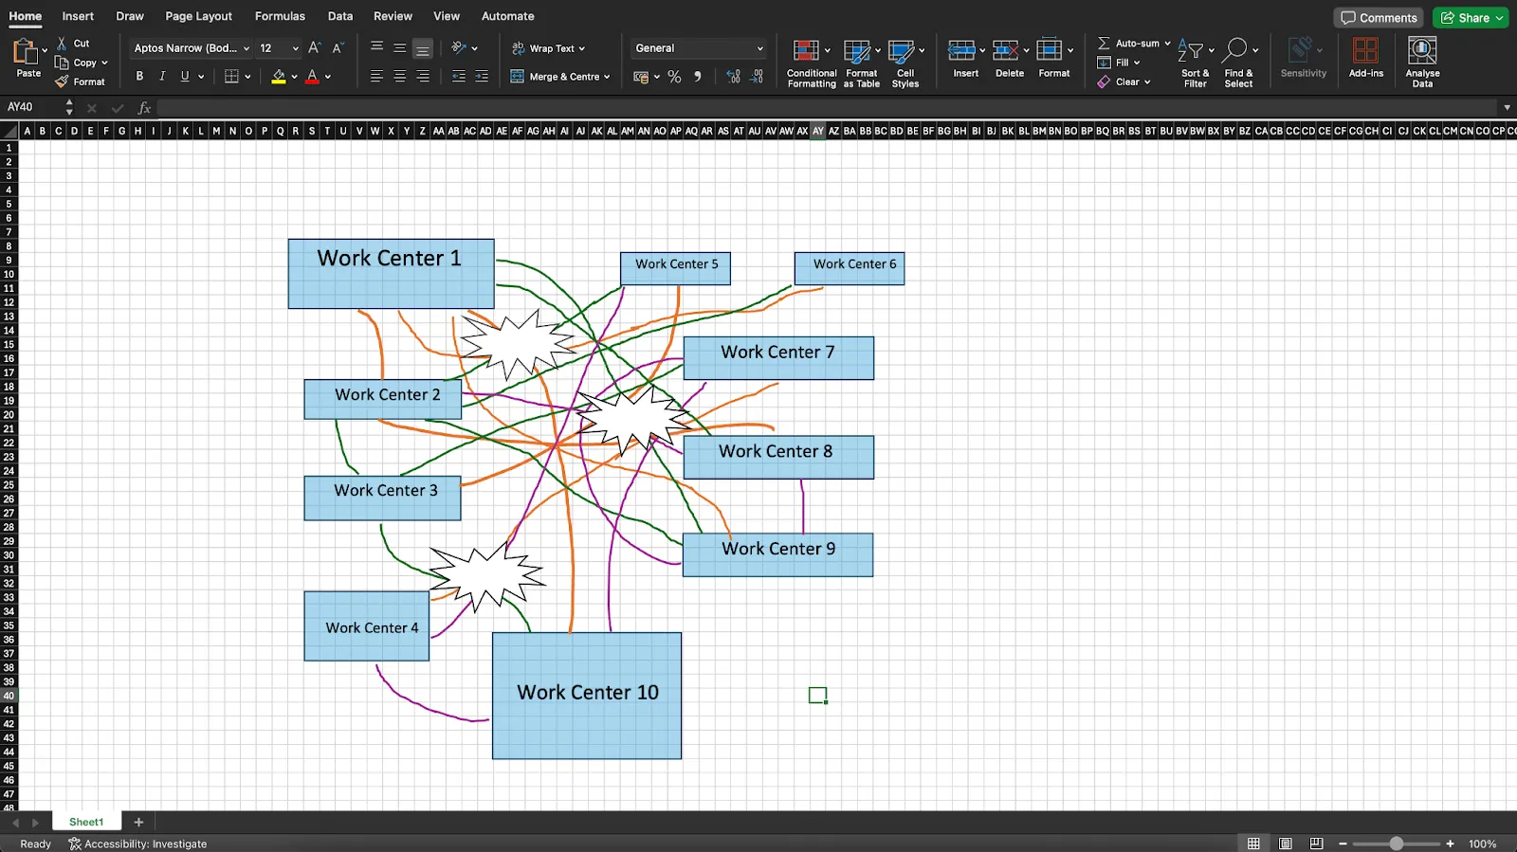
Task: Add a new sheet
Action: pos(138,822)
